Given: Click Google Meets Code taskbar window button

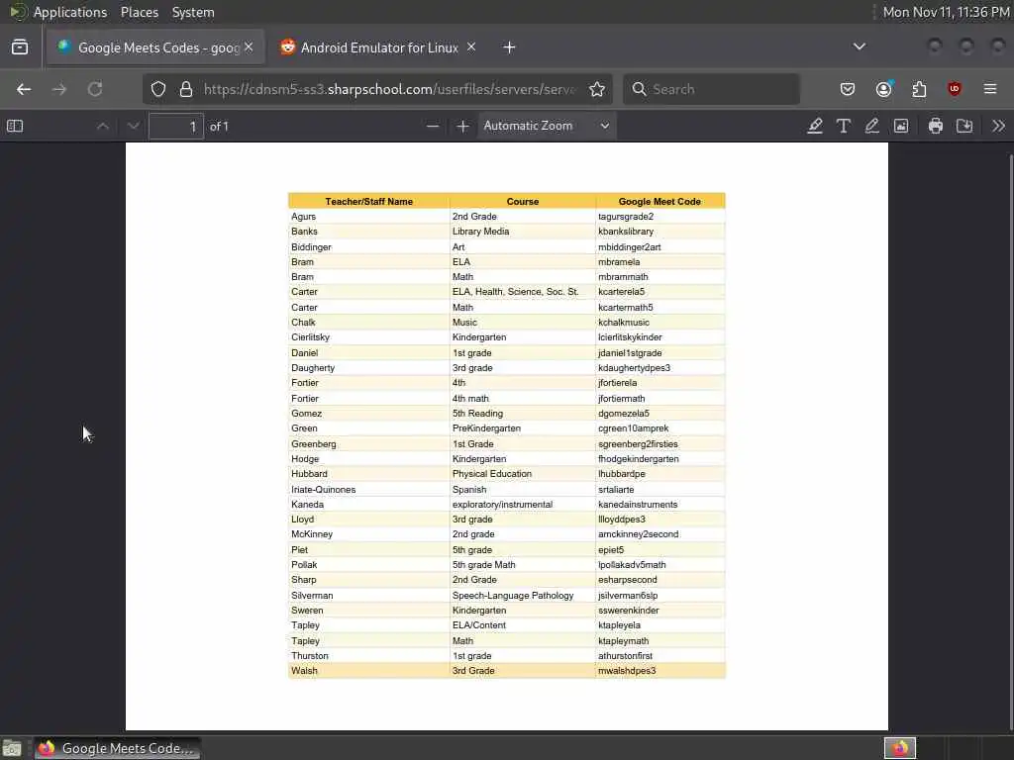Looking at the screenshot, I should tap(117, 748).
